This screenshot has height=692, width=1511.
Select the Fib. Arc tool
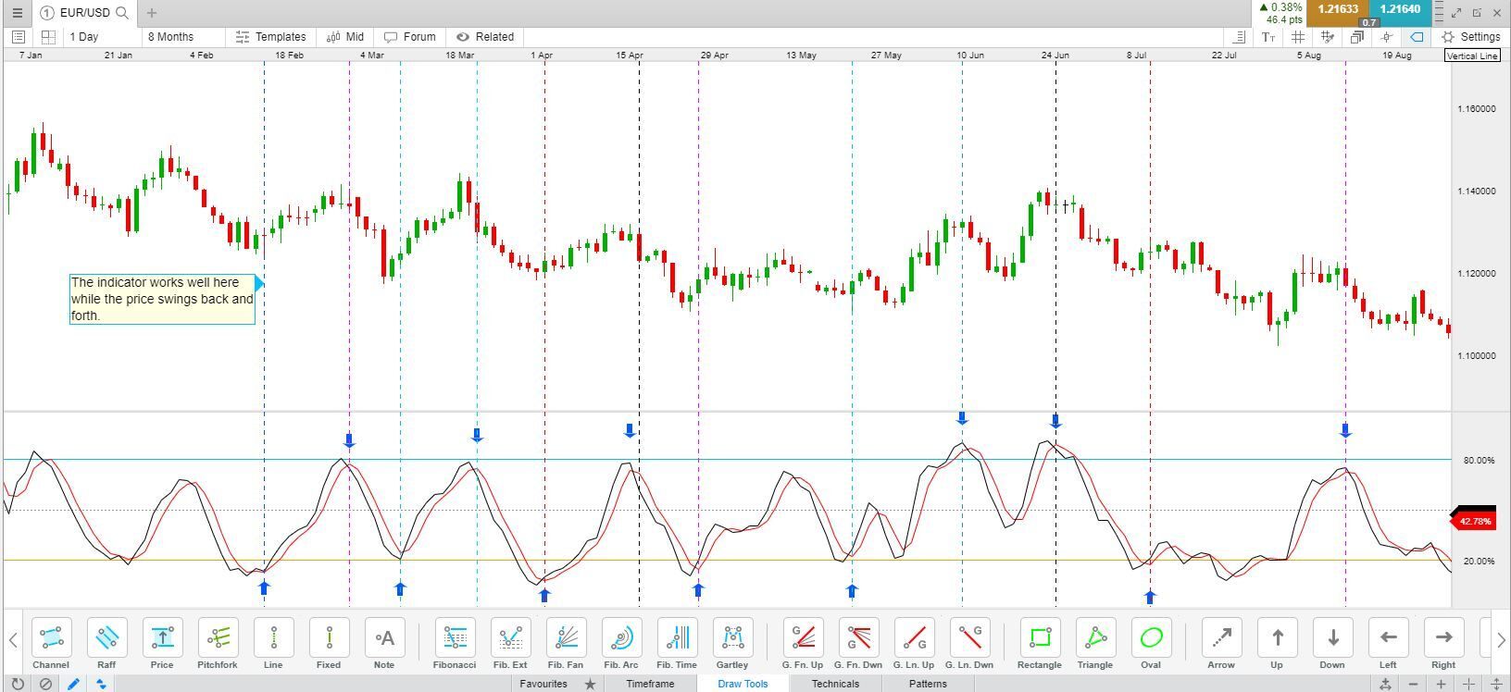(x=621, y=637)
